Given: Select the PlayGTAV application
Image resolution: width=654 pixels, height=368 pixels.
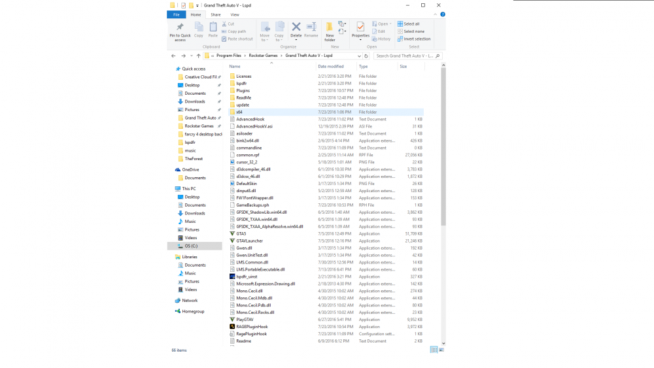Looking at the screenshot, I should pos(245,320).
